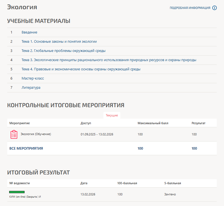224x206 pixels.
Task: Open Экология (Обучение) control event
Action: point(36,134)
